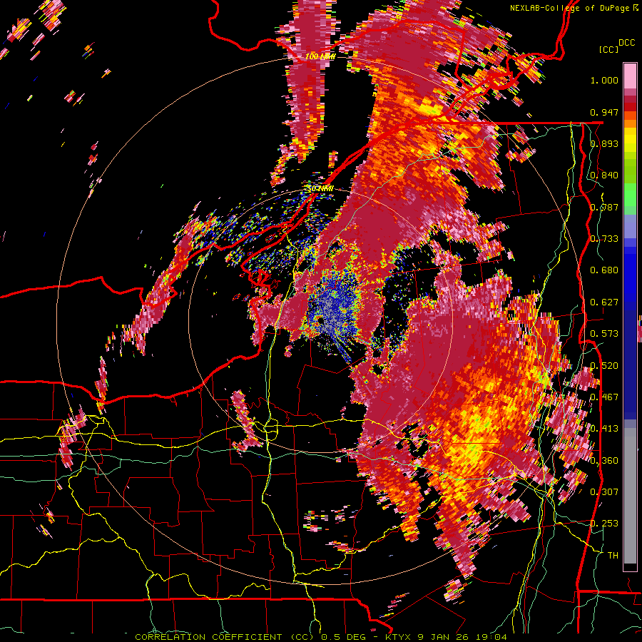The width and height of the screenshot is (642, 642).
Task: Click the 100 NMI range ring label
Action: [320, 56]
